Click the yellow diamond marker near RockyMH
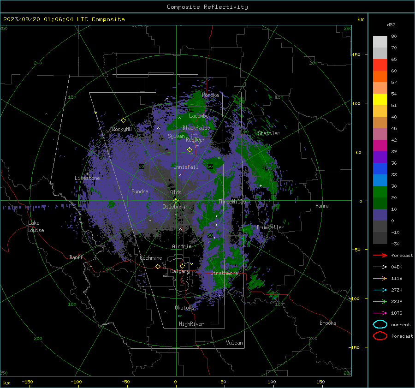Viewport: 415px width, 388px height. pyautogui.click(x=123, y=120)
